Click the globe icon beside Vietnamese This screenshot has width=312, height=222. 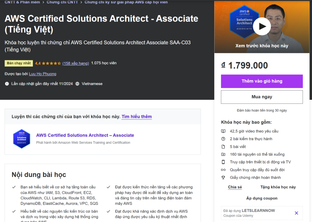tap(77, 84)
